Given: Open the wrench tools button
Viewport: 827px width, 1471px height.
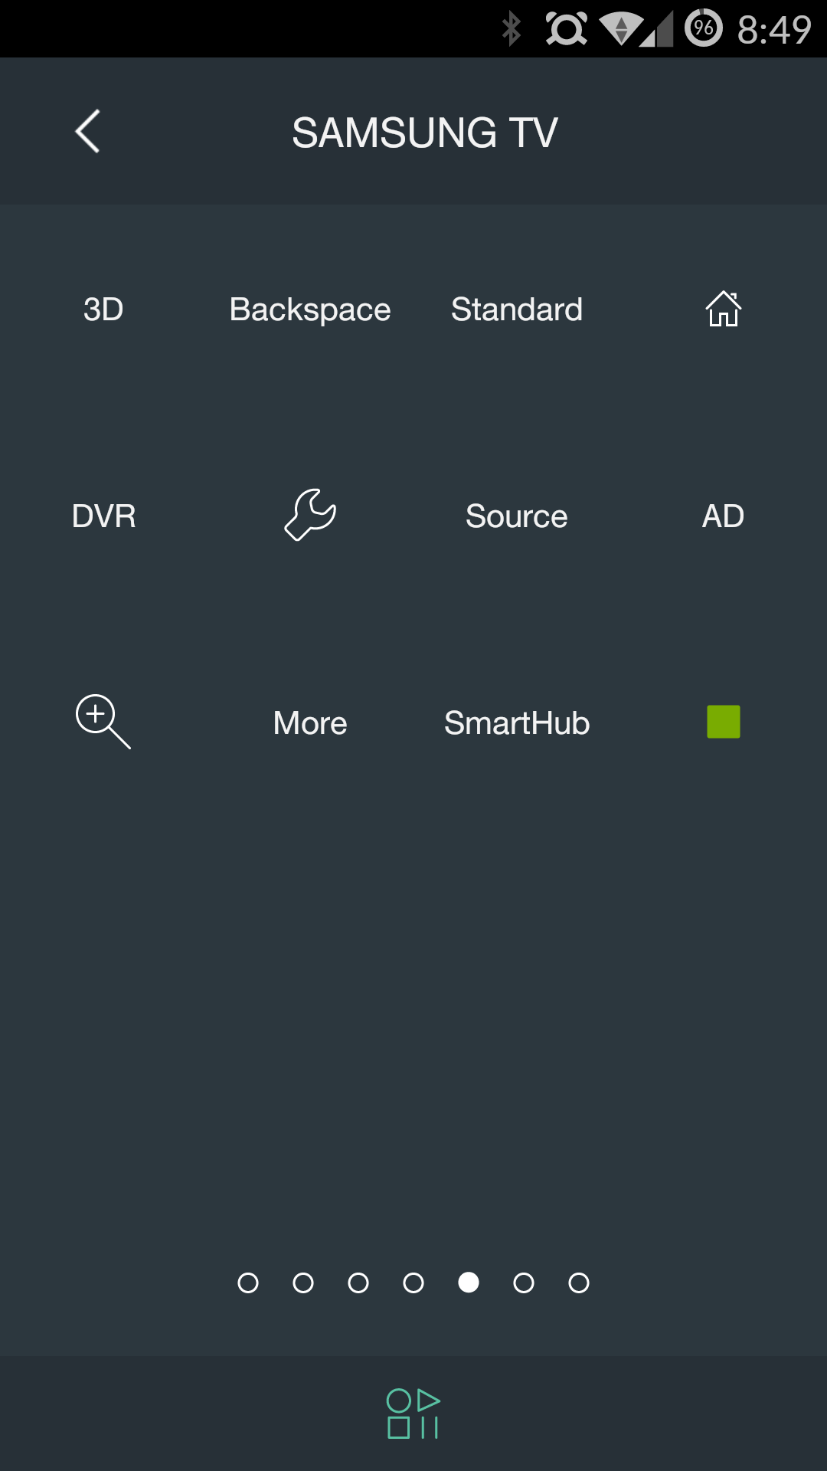Looking at the screenshot, I should pos(310,515).
